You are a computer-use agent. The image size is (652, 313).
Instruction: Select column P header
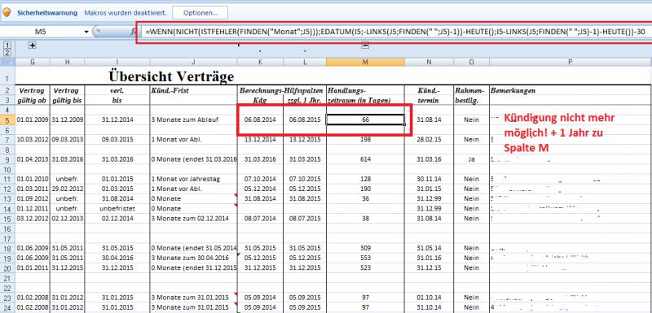tap(570, 62)
